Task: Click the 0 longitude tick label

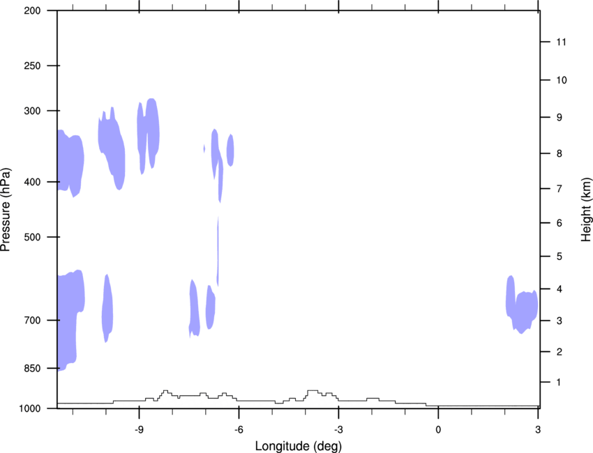Action: point(438,429)
